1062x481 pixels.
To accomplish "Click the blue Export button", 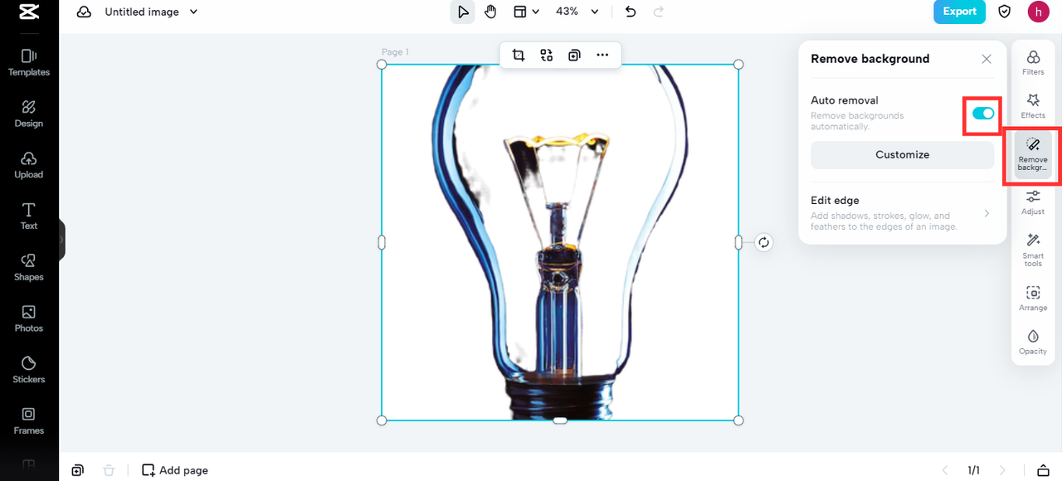I will (x=959, y=12).
